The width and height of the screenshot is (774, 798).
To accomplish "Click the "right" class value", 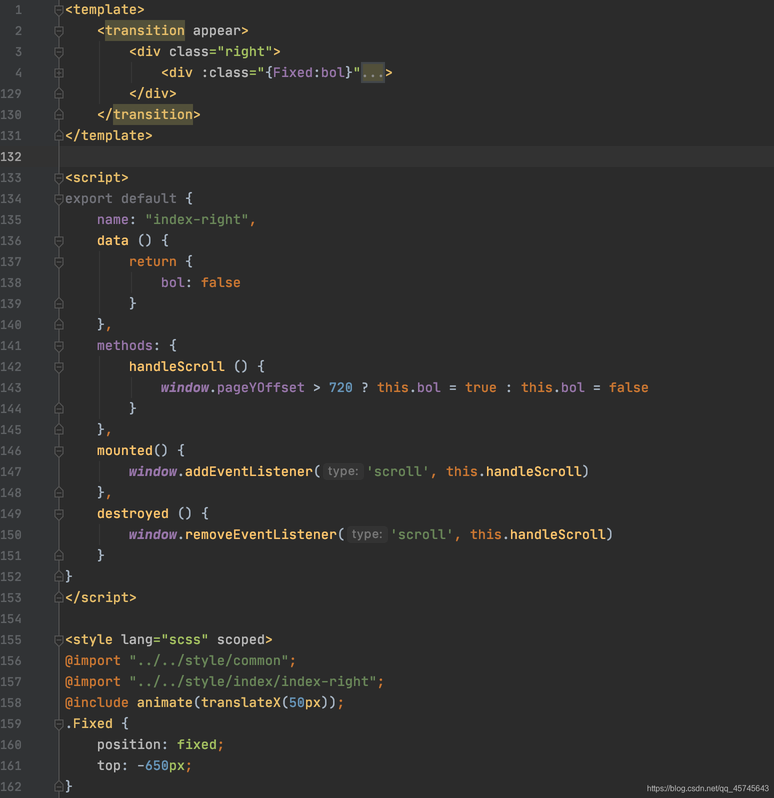I will coord(244,52).
